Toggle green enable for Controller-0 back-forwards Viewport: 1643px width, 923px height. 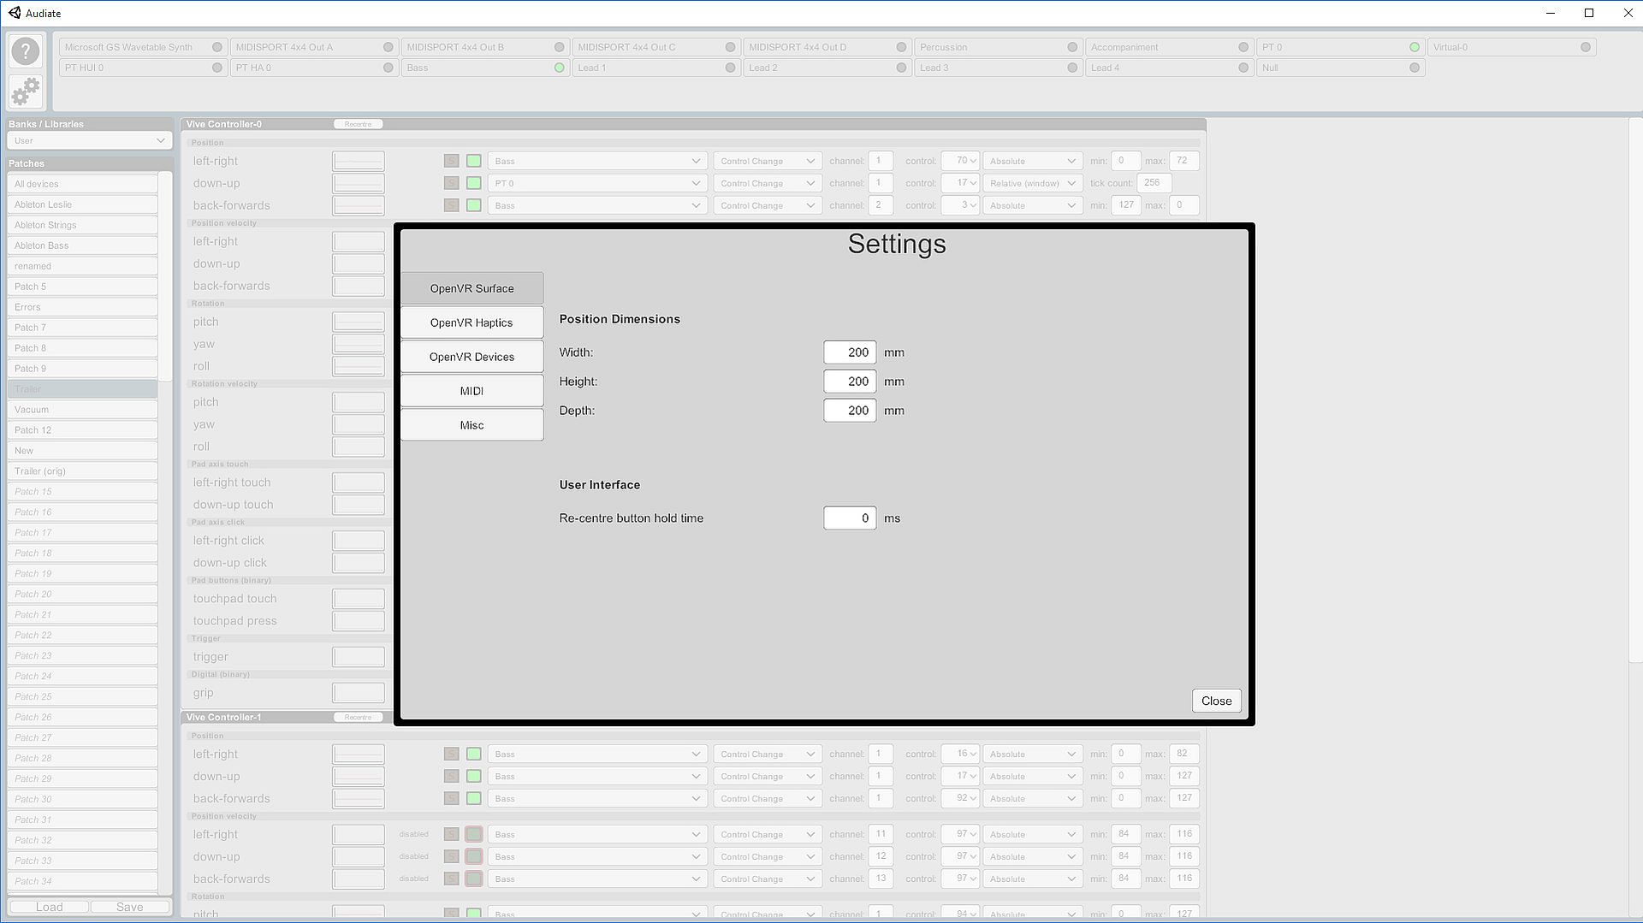point(474,205)
